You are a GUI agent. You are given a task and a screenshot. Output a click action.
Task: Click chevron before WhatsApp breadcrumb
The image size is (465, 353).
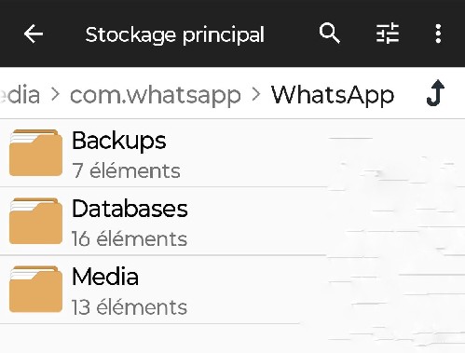pos(256,94)
